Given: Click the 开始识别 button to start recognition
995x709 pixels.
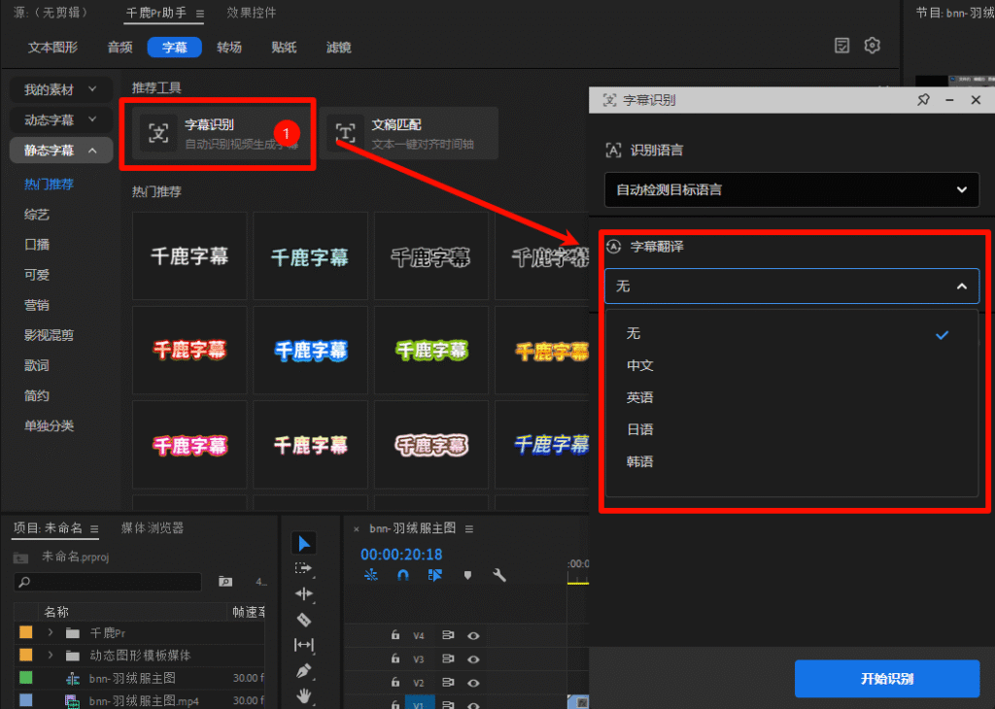Looking at the screenshot, I should pyautogui.click(x=886, y=680).
